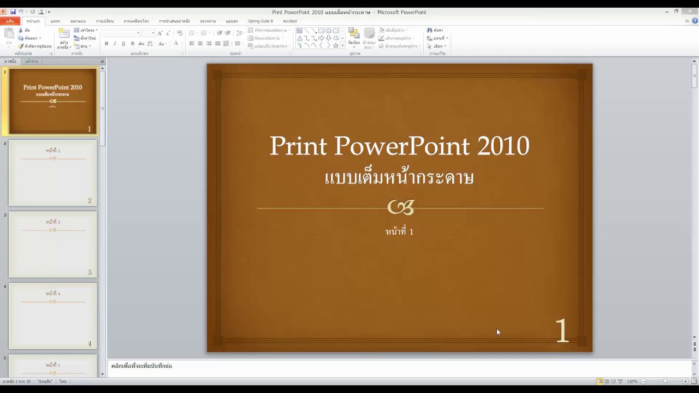Open the File (แฟ้ม) tab
This screenshot has width=699, height=393.
point(10,21)
